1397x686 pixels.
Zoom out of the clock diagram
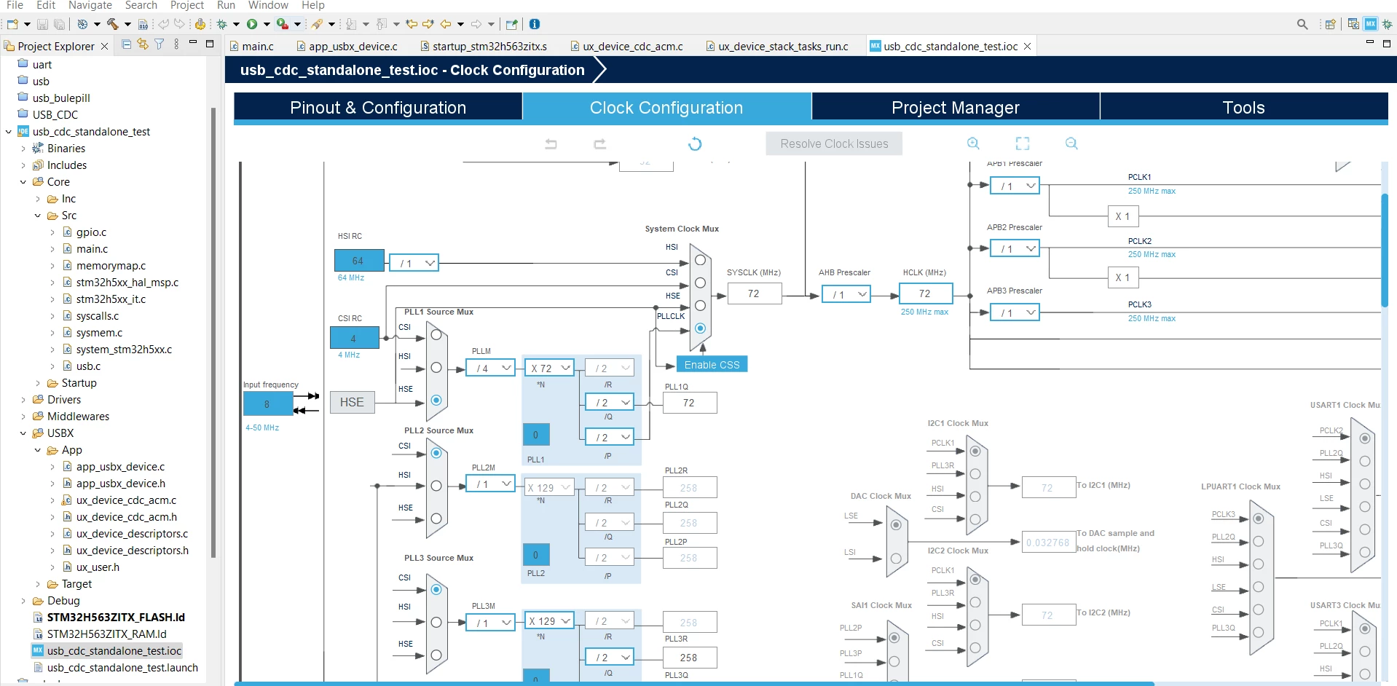(x=1071, y=143)
